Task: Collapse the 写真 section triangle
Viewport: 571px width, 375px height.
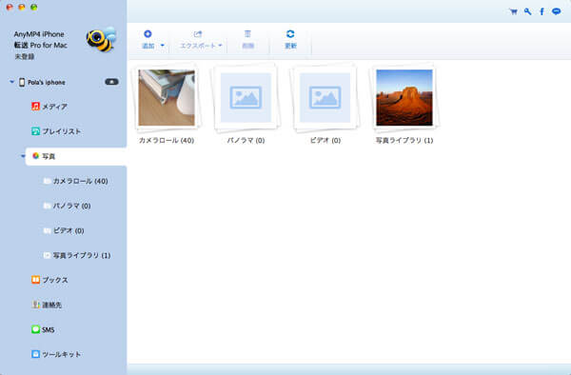Action: [23, 156]
